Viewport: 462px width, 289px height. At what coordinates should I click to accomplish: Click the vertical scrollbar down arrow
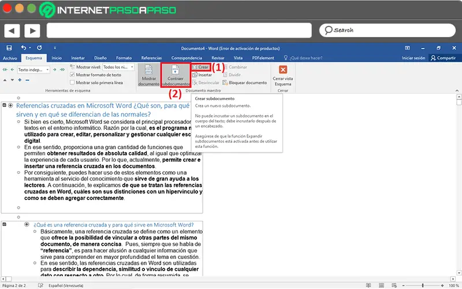[x=459, y=273]
